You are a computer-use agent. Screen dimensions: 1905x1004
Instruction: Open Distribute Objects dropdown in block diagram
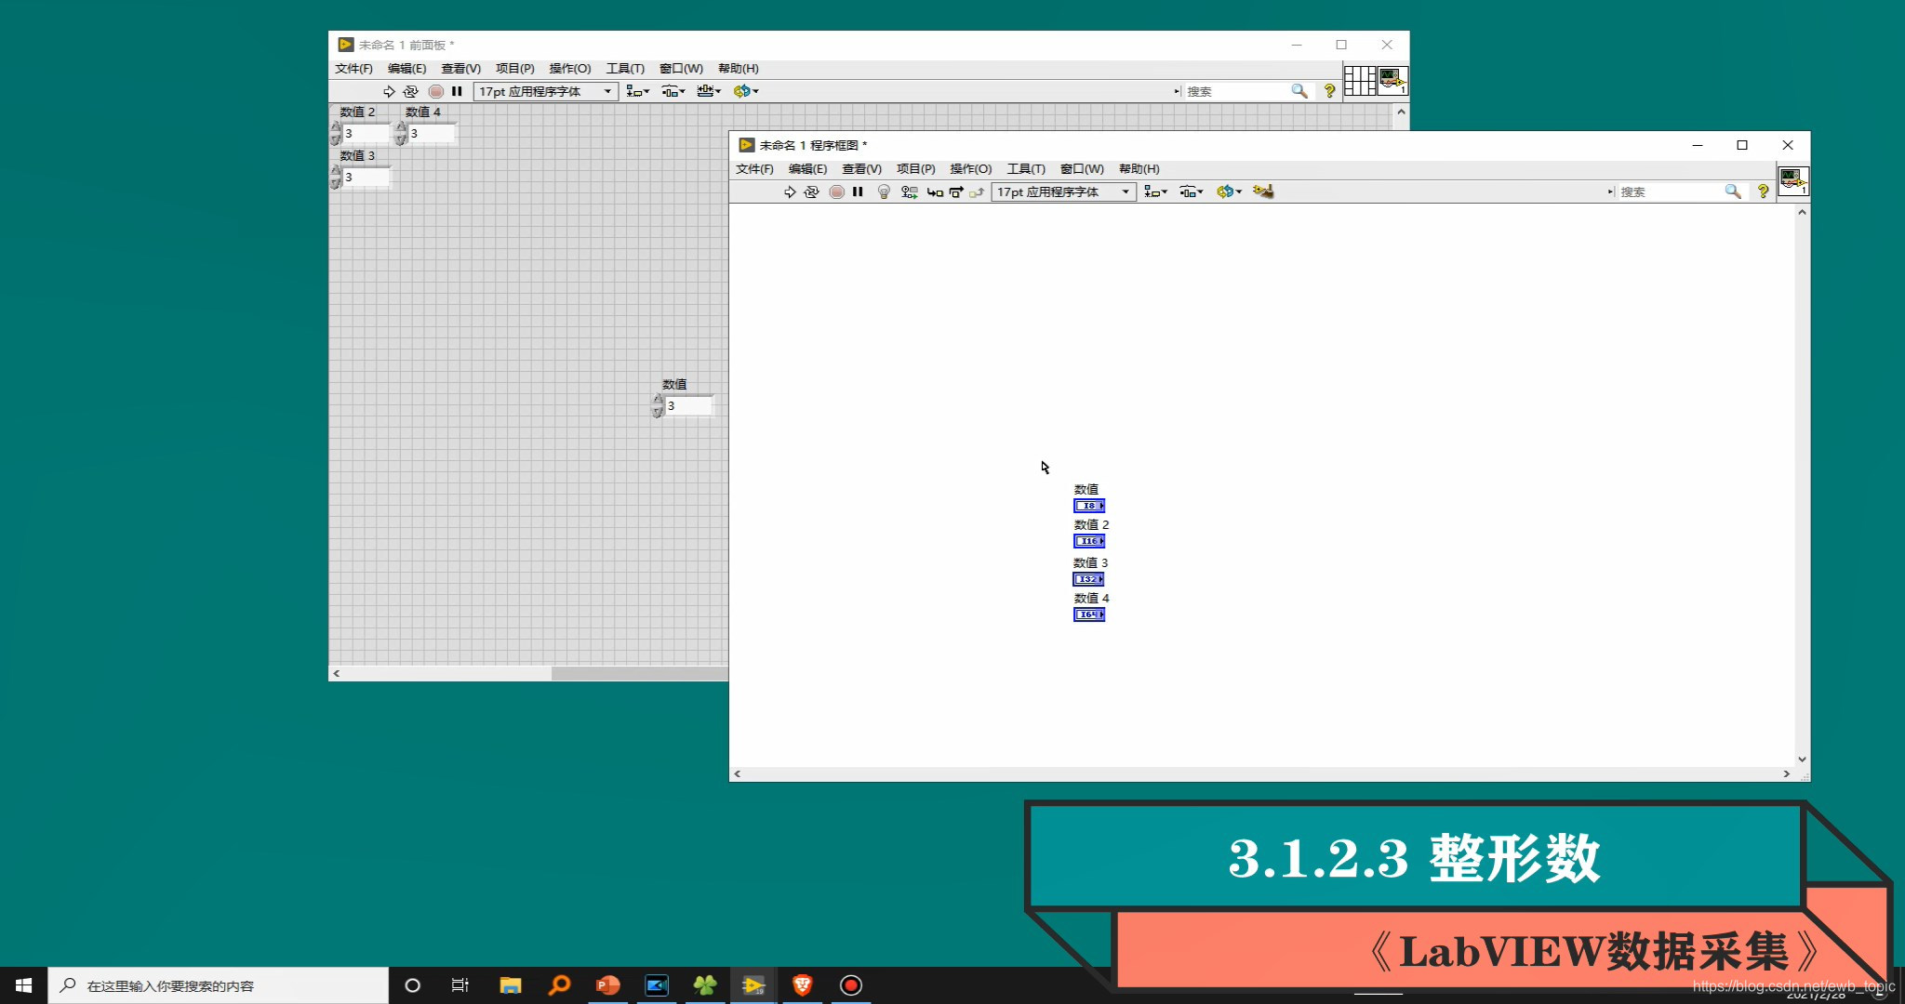(x=1192, y=192)
